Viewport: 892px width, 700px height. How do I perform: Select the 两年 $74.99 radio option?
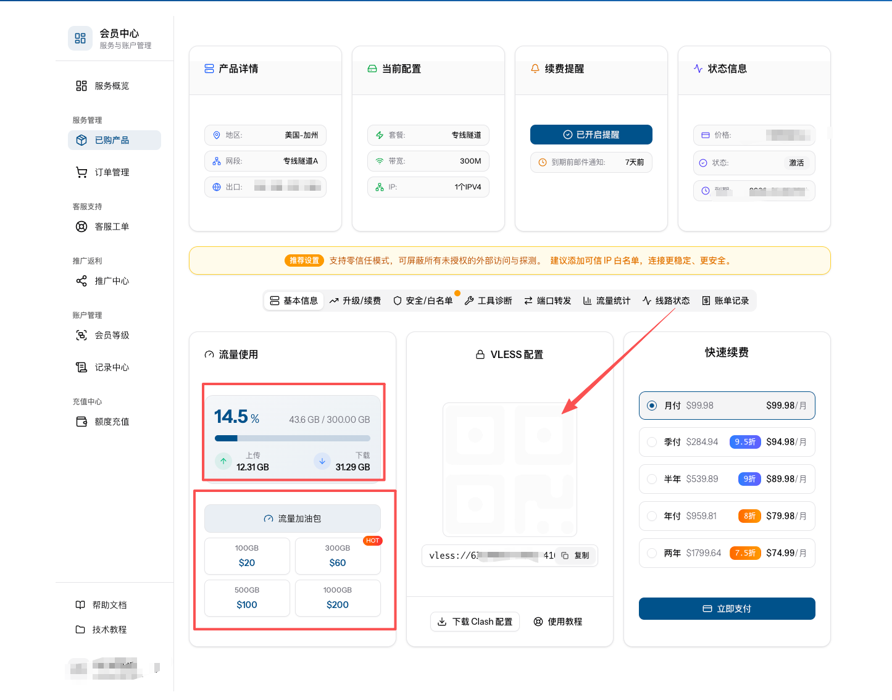[652, 553]
